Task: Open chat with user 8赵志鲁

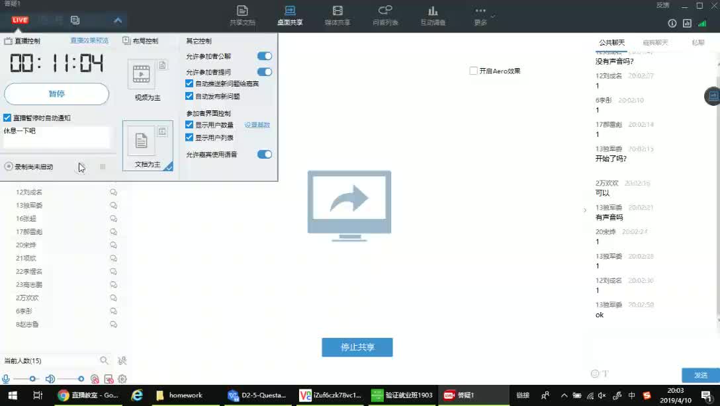Action: point(113,325)
